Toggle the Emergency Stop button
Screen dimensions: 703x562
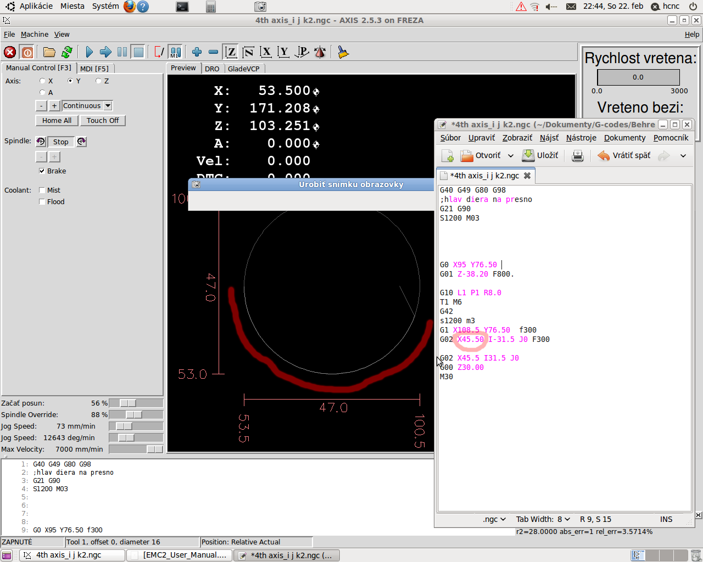[10, 52]
